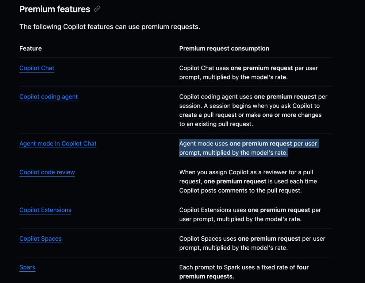The height and width of the screenshot is (283, 365).
Task: Click the Premium features heading text
Action: [55, 9]
